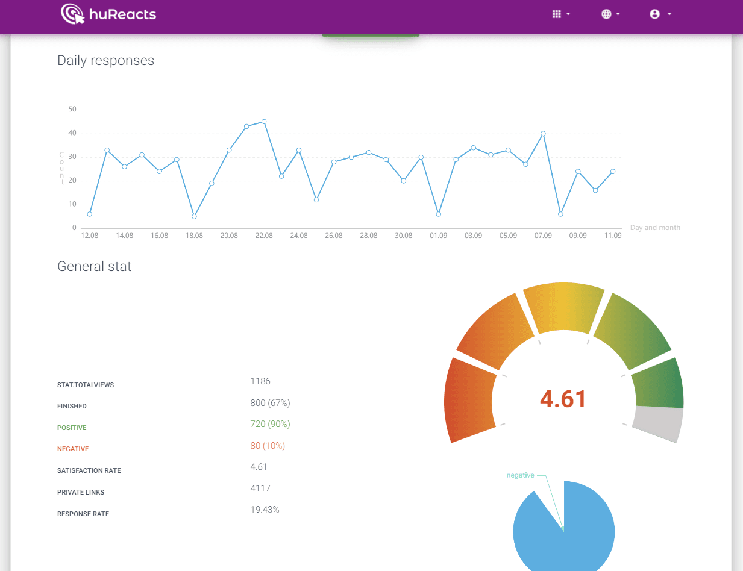This screenshot has width=743, height=571.
Task: Click the 12.08 data point
Action: click(x=90, y=214)
